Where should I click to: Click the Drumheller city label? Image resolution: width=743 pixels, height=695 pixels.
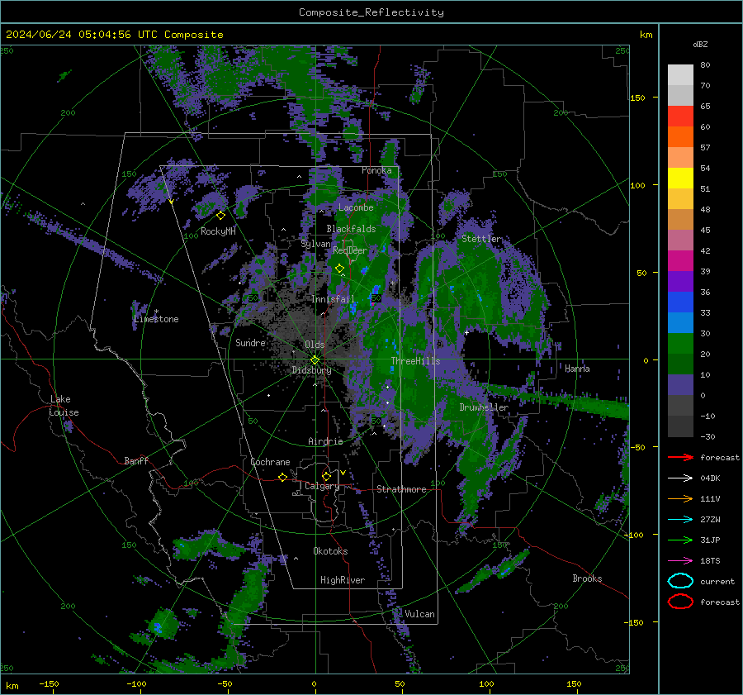[484, 407]
